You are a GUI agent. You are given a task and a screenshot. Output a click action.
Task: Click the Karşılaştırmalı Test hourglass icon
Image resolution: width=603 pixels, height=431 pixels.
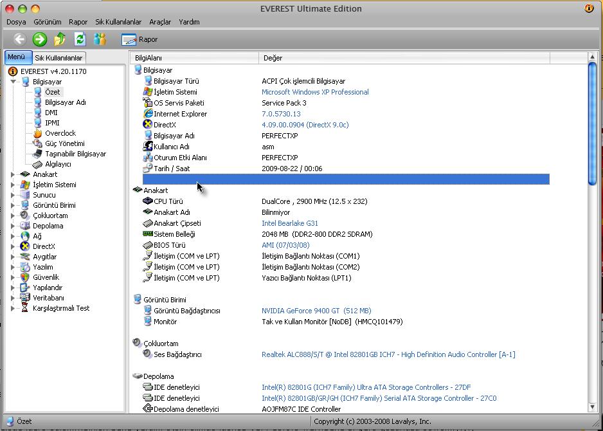25,308
